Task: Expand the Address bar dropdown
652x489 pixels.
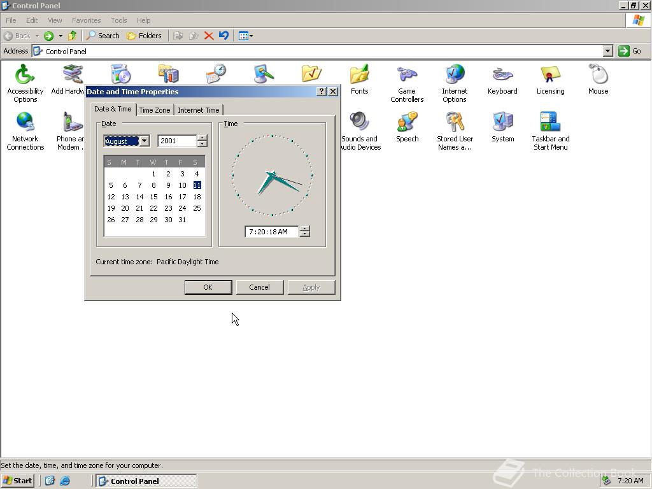Action: (x=607, y=51)
